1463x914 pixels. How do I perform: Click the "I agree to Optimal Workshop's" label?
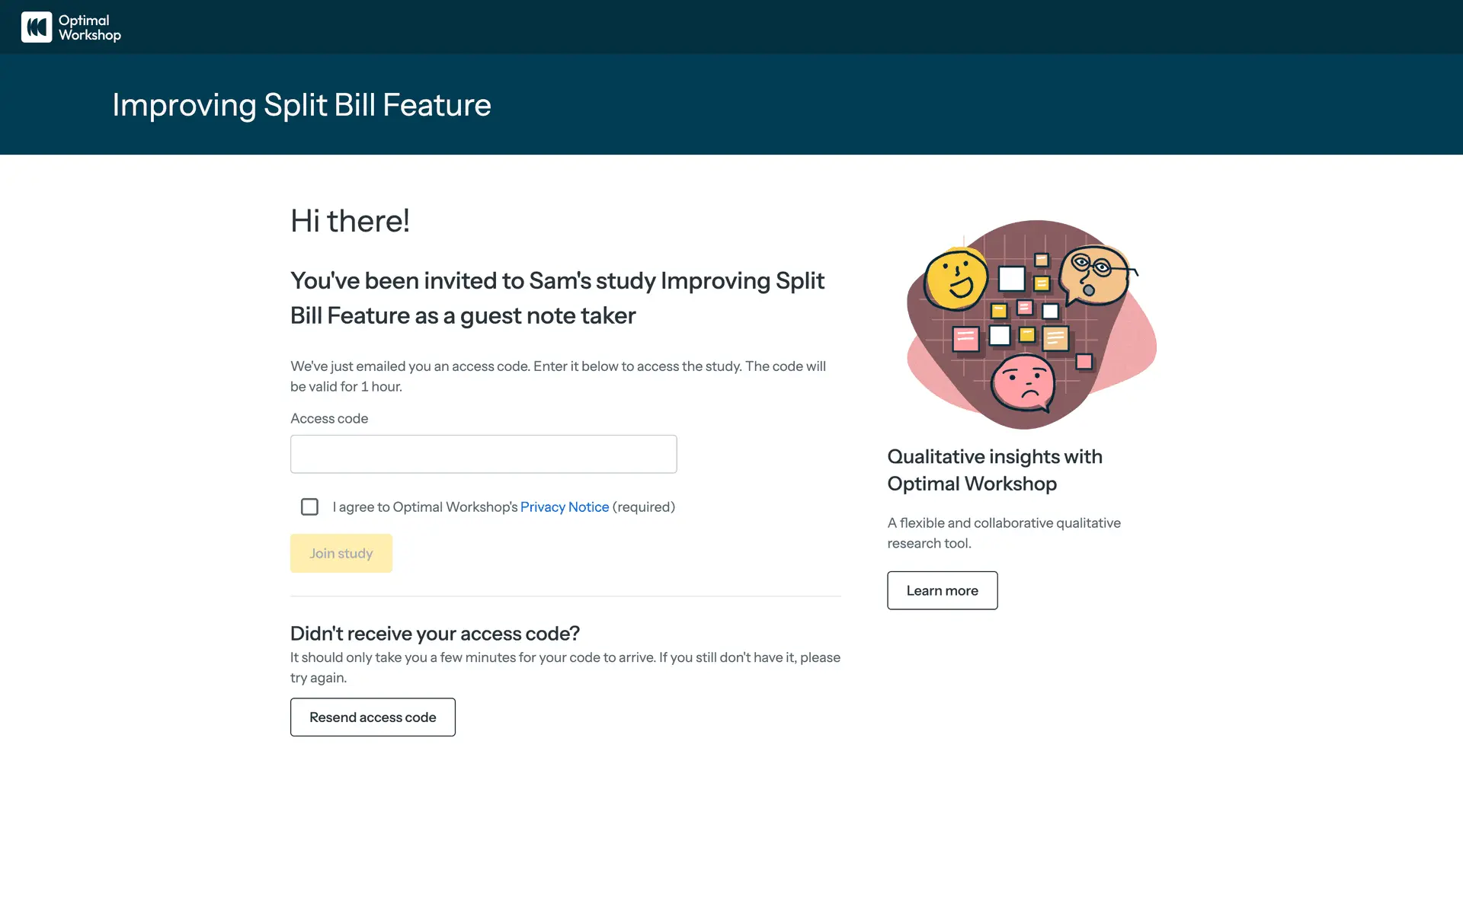[x=424, y=507]
